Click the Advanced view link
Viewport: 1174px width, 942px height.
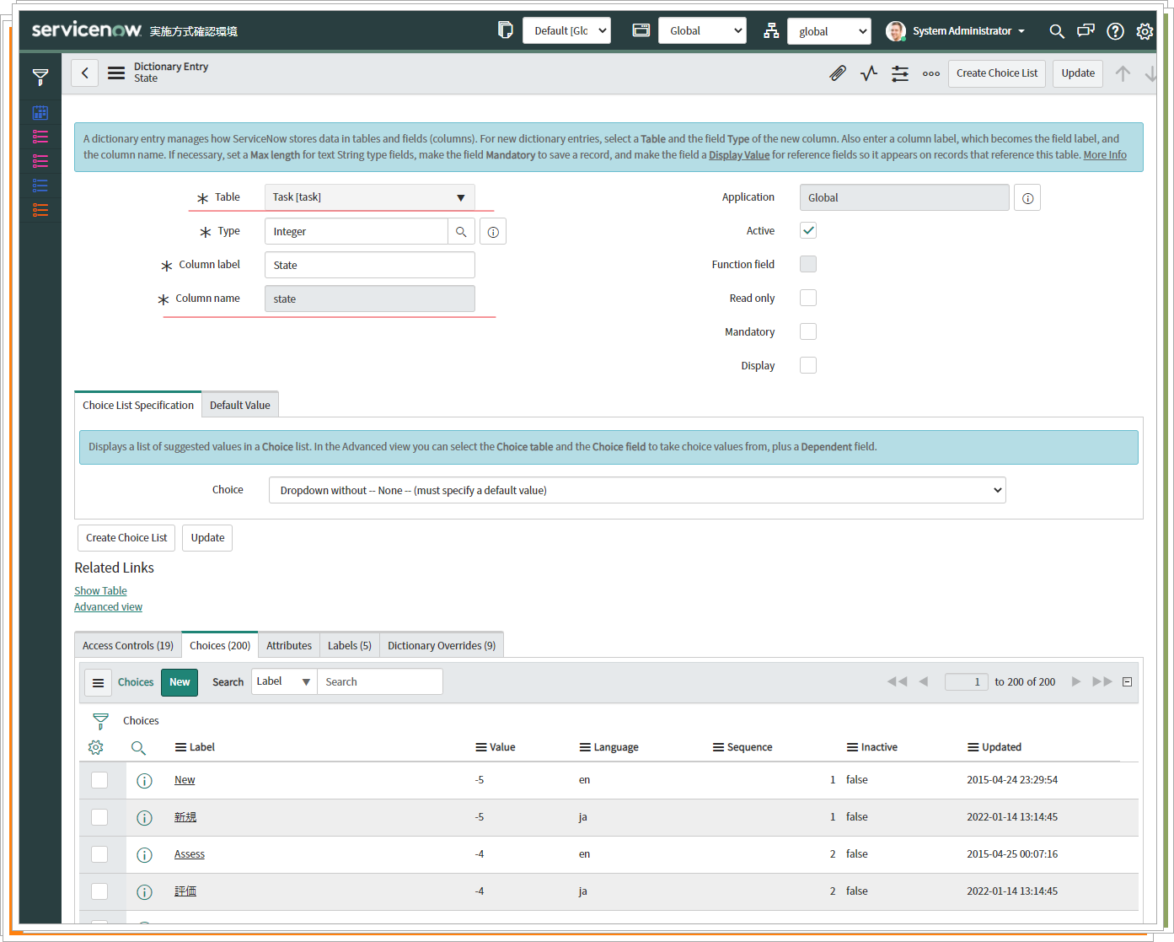coord(108,606)
